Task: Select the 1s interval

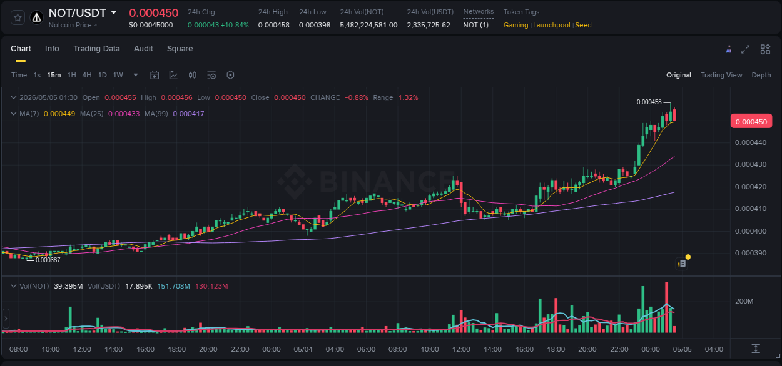Action: pyautogui.click(x=37, y=75)
